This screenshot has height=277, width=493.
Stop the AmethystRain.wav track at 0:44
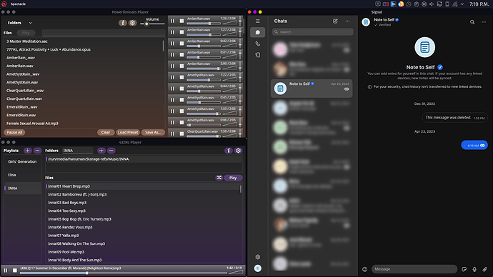pos(181,89)
